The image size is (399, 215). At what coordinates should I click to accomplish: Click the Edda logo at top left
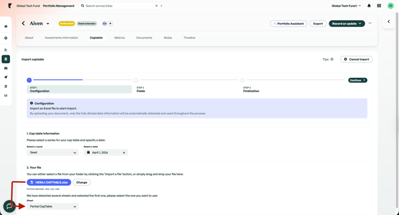click(10, 5)
